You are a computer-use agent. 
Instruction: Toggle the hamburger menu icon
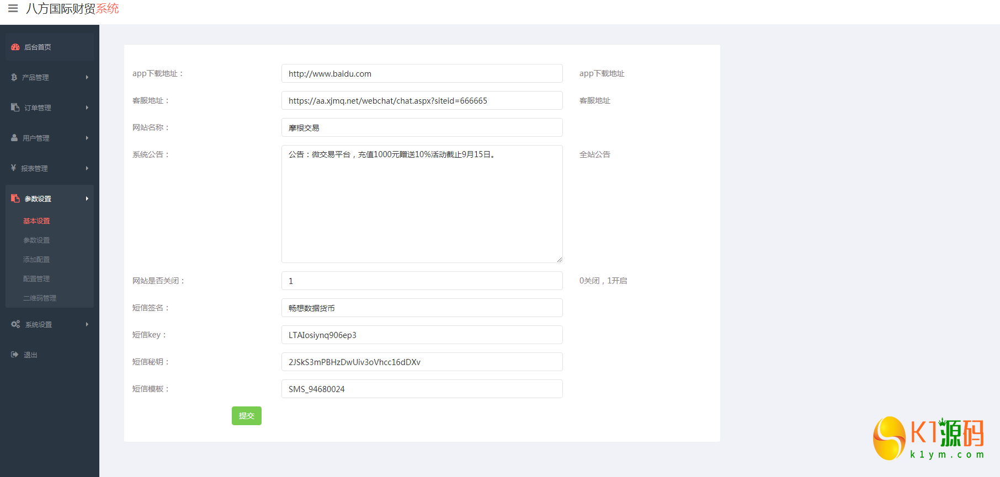click(13, 8)
